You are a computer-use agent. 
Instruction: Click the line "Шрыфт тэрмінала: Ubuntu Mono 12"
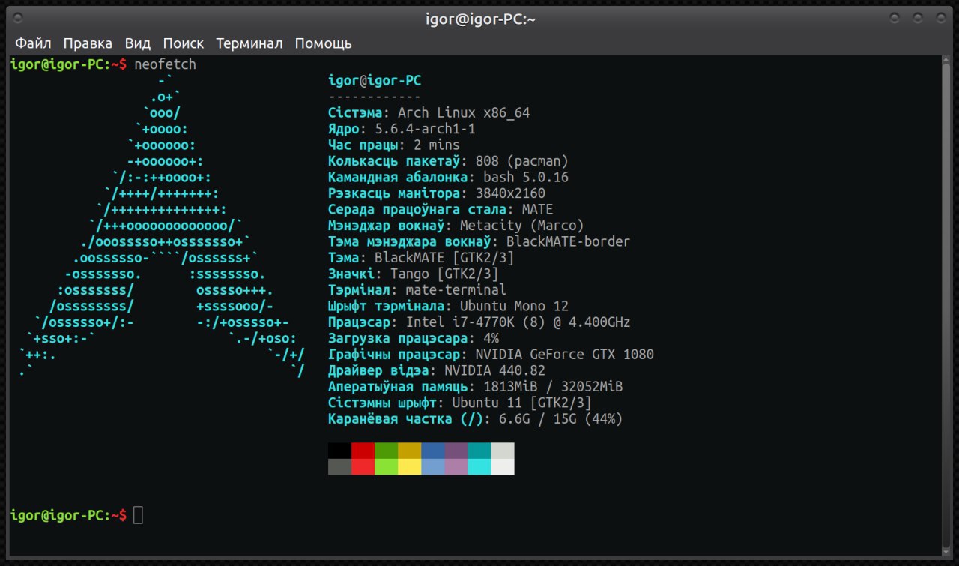[449, 307]
